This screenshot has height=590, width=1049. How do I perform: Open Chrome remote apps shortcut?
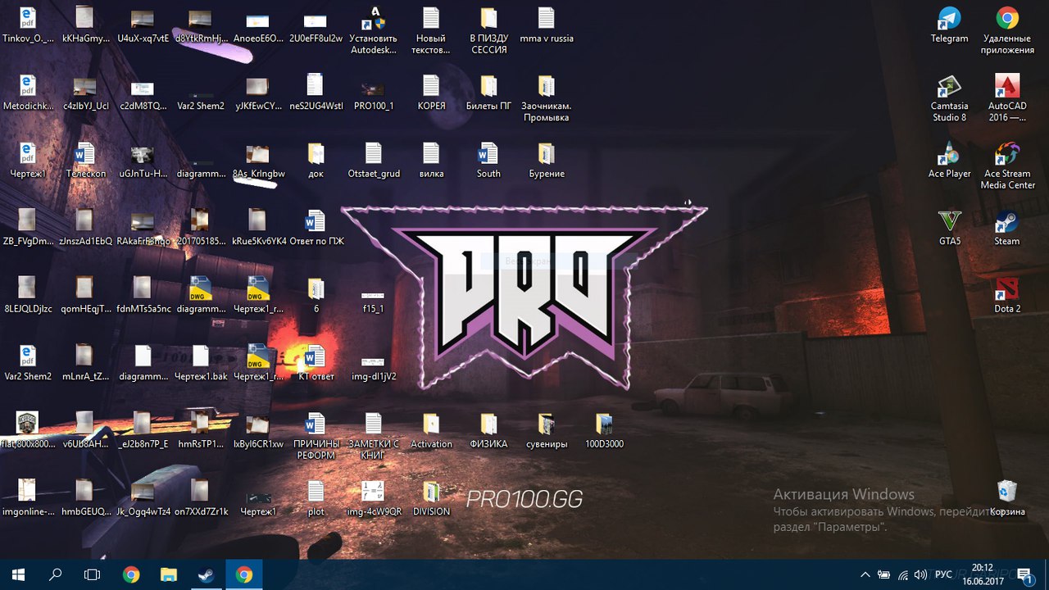click(x=1007, y=31)
